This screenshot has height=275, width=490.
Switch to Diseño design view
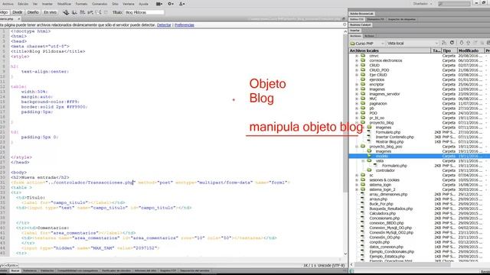pyautogui.click(x=33, y=12)
